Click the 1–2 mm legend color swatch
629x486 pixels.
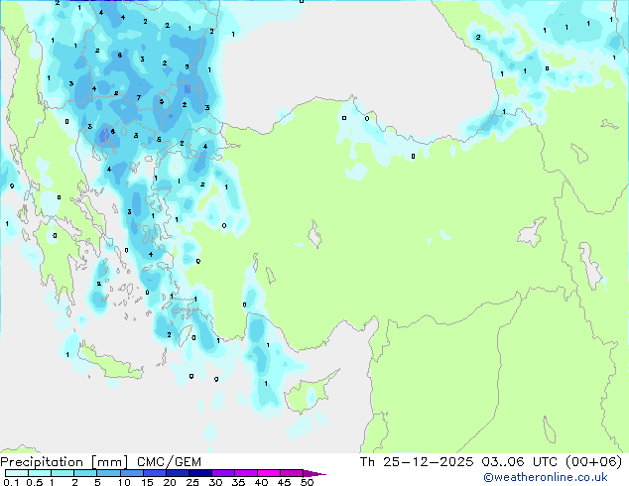[x=63, y=473]
